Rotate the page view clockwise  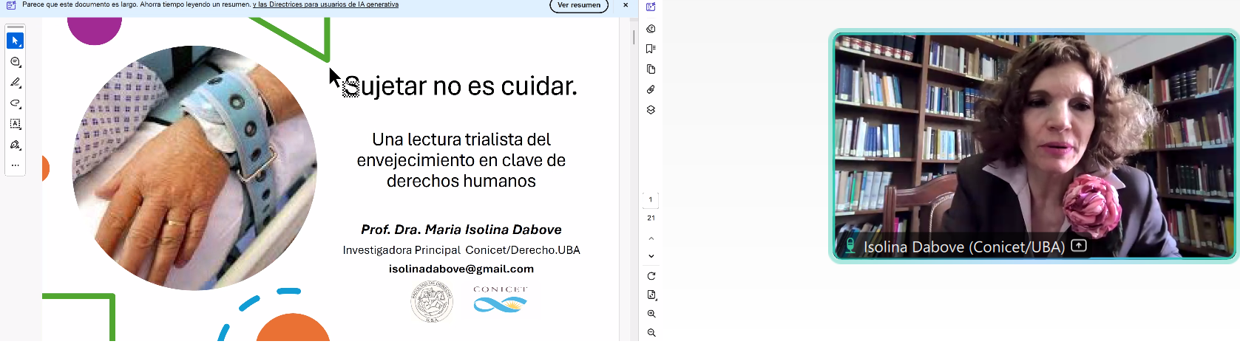point(651,276)
